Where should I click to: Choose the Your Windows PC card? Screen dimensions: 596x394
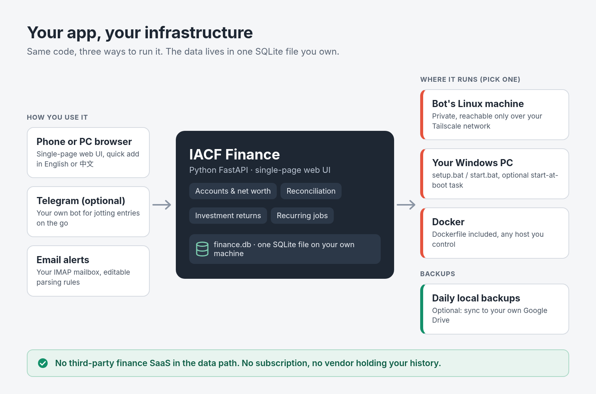pos(495,174)
